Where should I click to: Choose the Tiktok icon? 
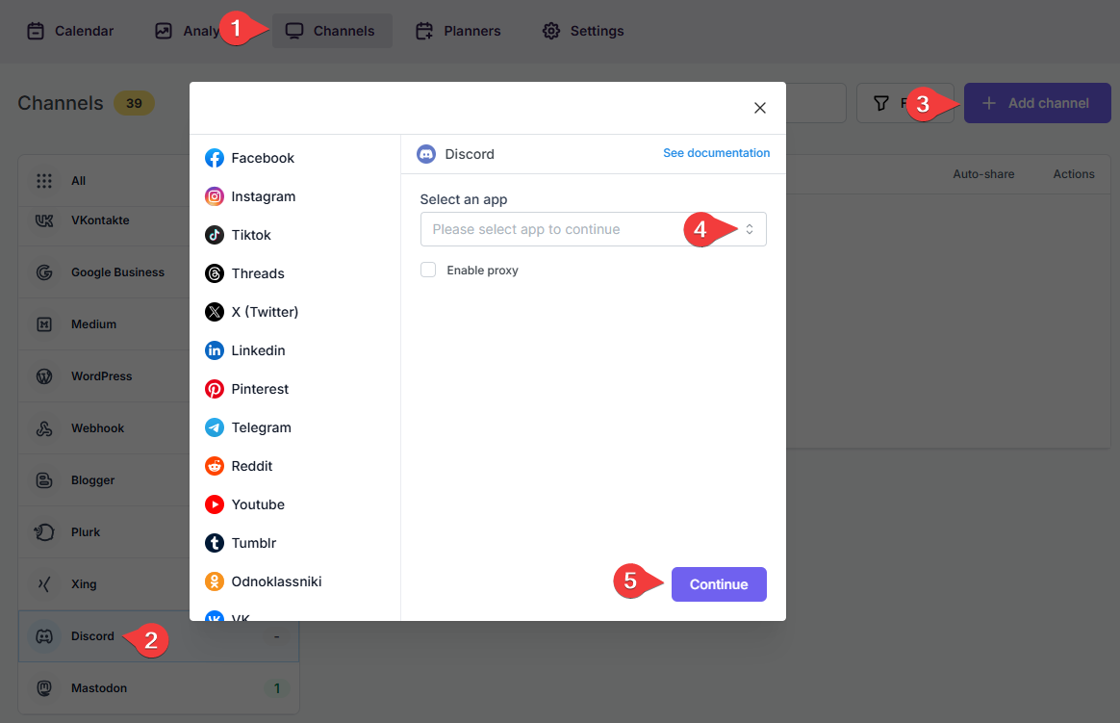[x=215, y=235]
